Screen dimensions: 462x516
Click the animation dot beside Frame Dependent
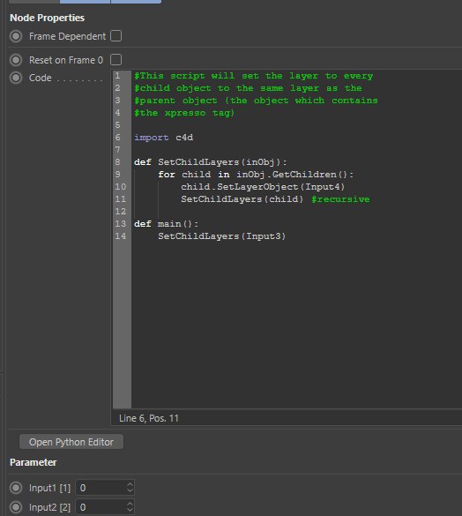click(16, 36)
